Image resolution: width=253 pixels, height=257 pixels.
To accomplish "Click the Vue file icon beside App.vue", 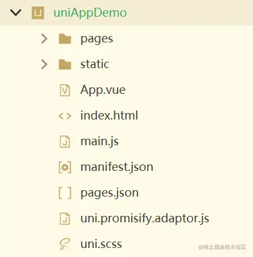I will (x=65, y=90).
